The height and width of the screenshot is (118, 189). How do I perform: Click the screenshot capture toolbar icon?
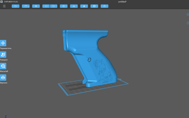(36, 6)
